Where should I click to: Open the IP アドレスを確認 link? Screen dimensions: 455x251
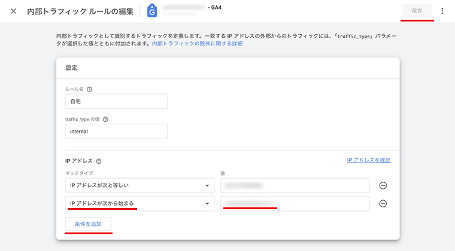tap(369, 160)
